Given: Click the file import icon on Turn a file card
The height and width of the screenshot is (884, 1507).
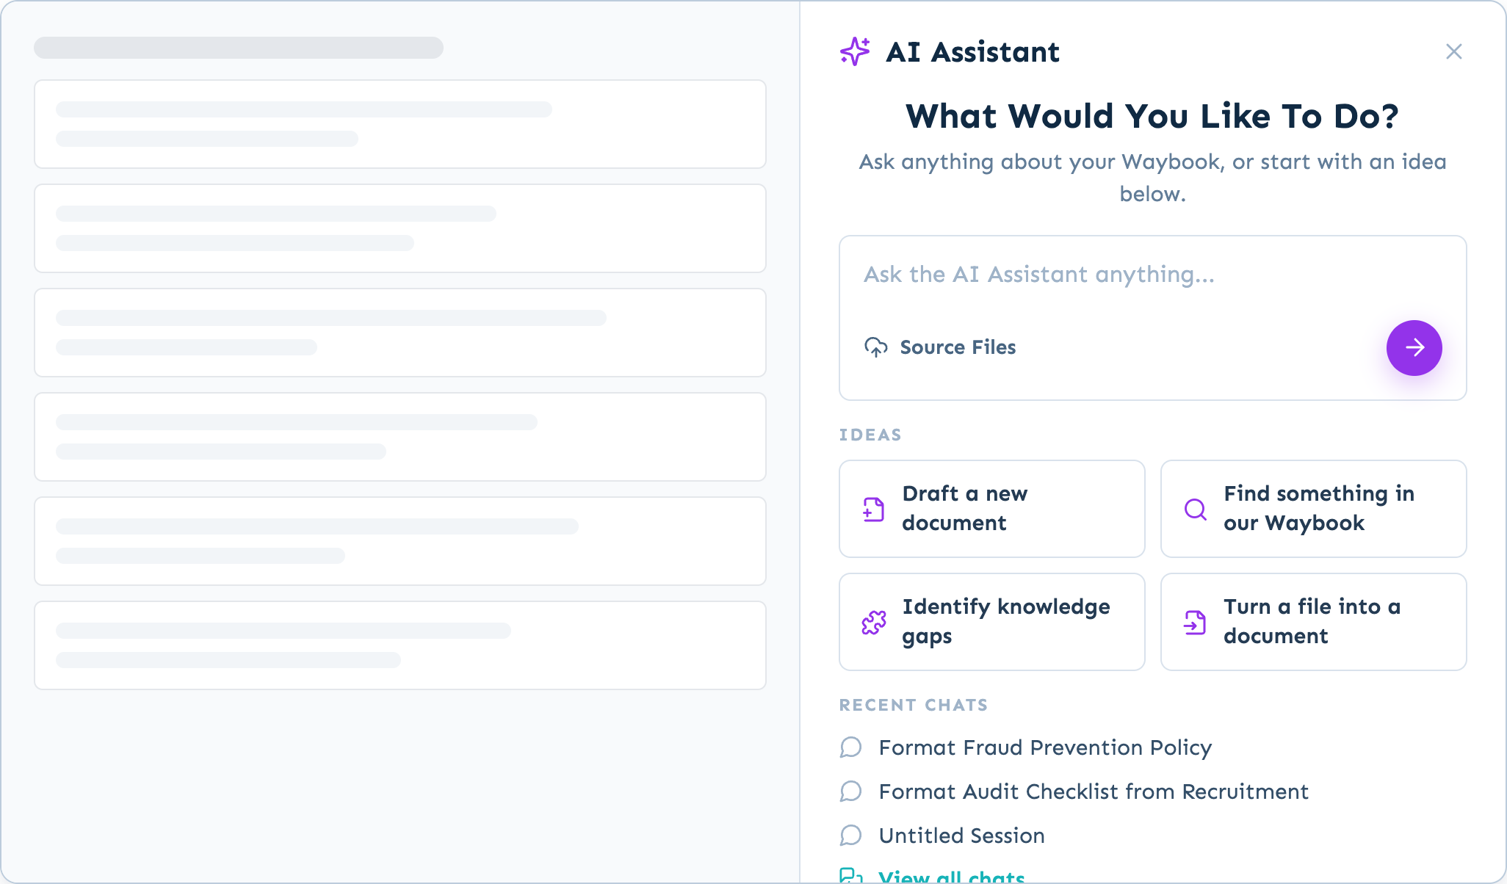Looking at the screenshot, I should click(1195, 622).
